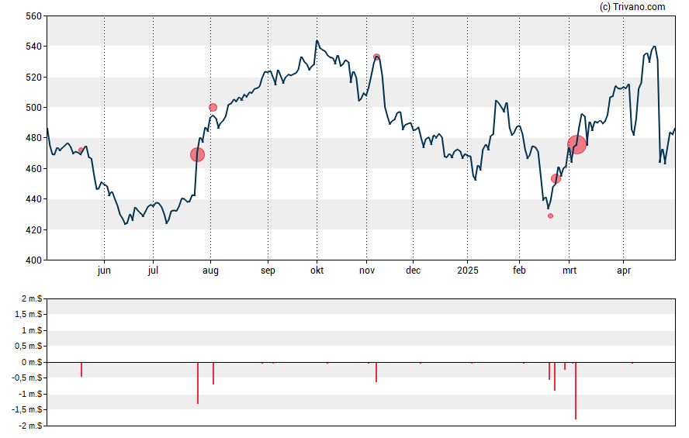The image size is (689, 438).
Task: Click the 'okt' axis label
Action: [317, 271]
